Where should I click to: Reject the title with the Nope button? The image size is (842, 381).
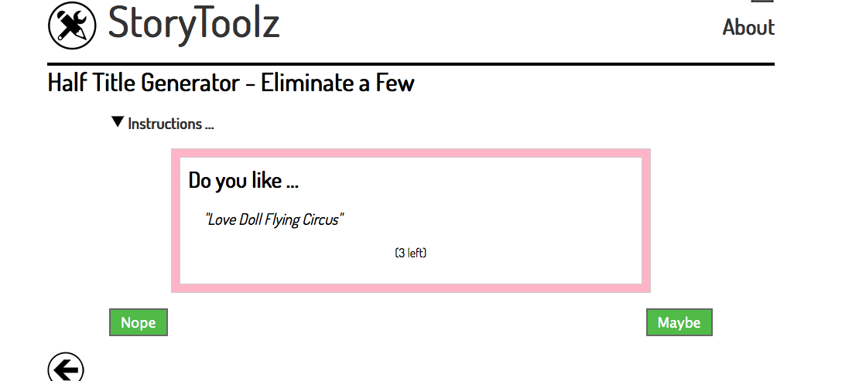coord(139,322)
